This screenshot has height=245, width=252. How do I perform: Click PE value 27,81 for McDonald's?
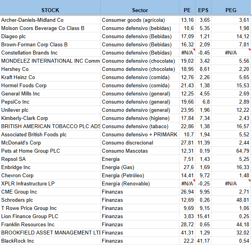[187, 143]
